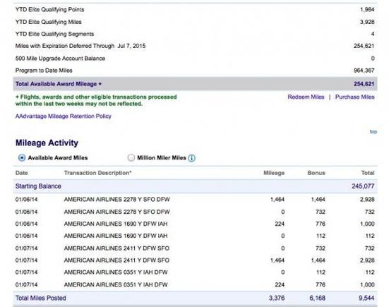Viewport: 389px width, 307px height.
Task: Click YTD Elite Qualifying Segments label
Action: (54, 34)
